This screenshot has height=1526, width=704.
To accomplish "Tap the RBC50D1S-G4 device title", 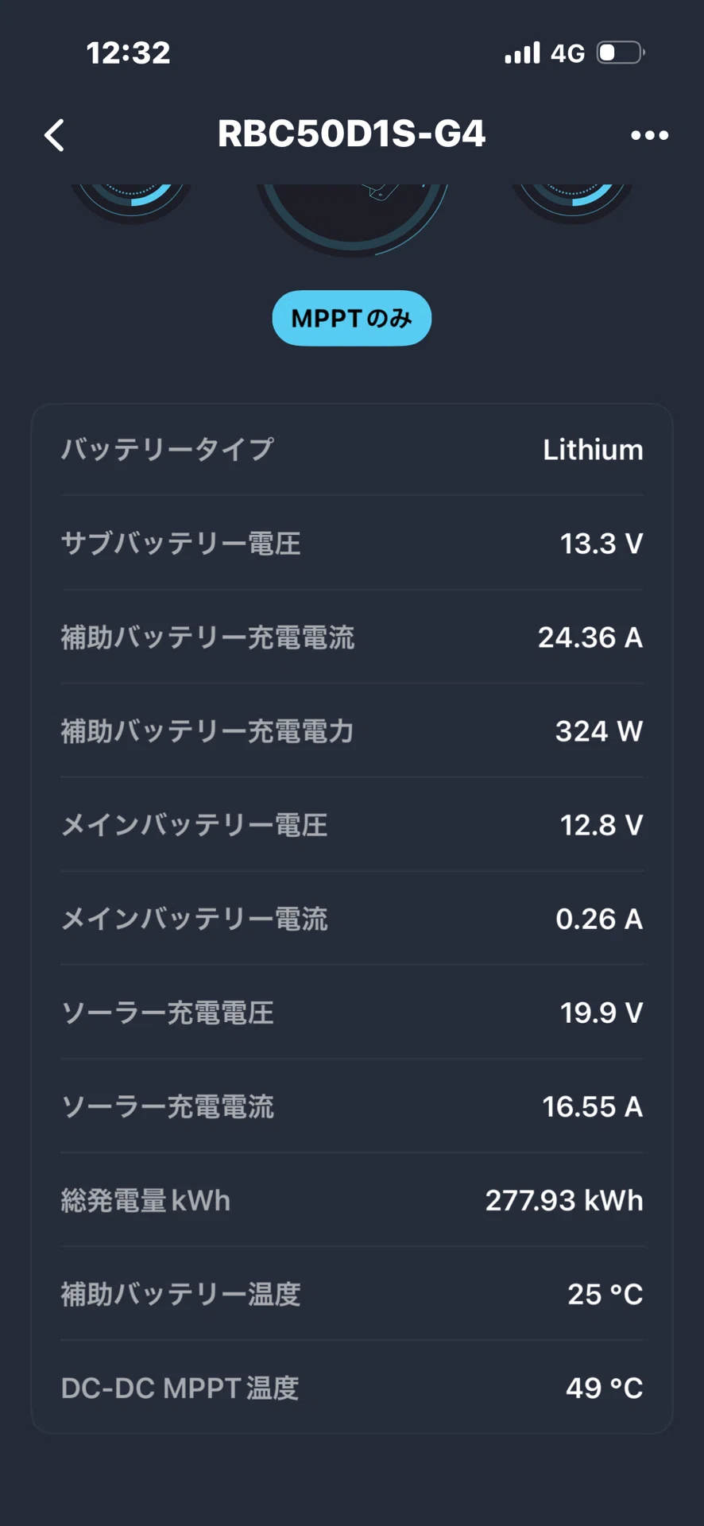I will pyautogui.click(x=351, y=134).
